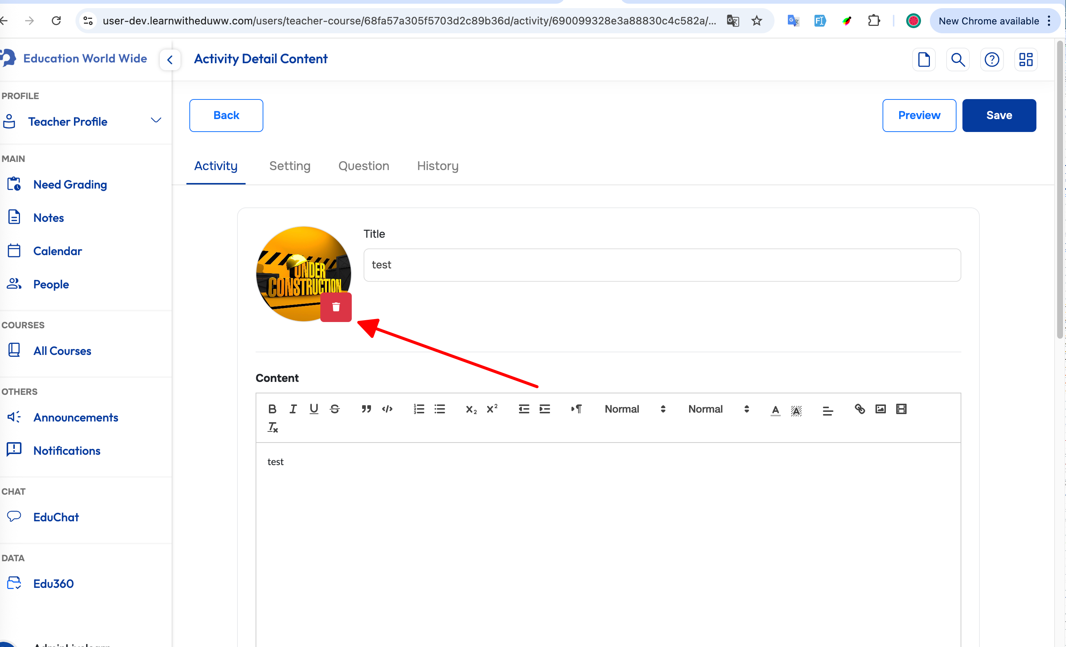Delete the activity thumbnail with the trash icon
This screenshot has width=1066, height=647.
coord(336,307)
